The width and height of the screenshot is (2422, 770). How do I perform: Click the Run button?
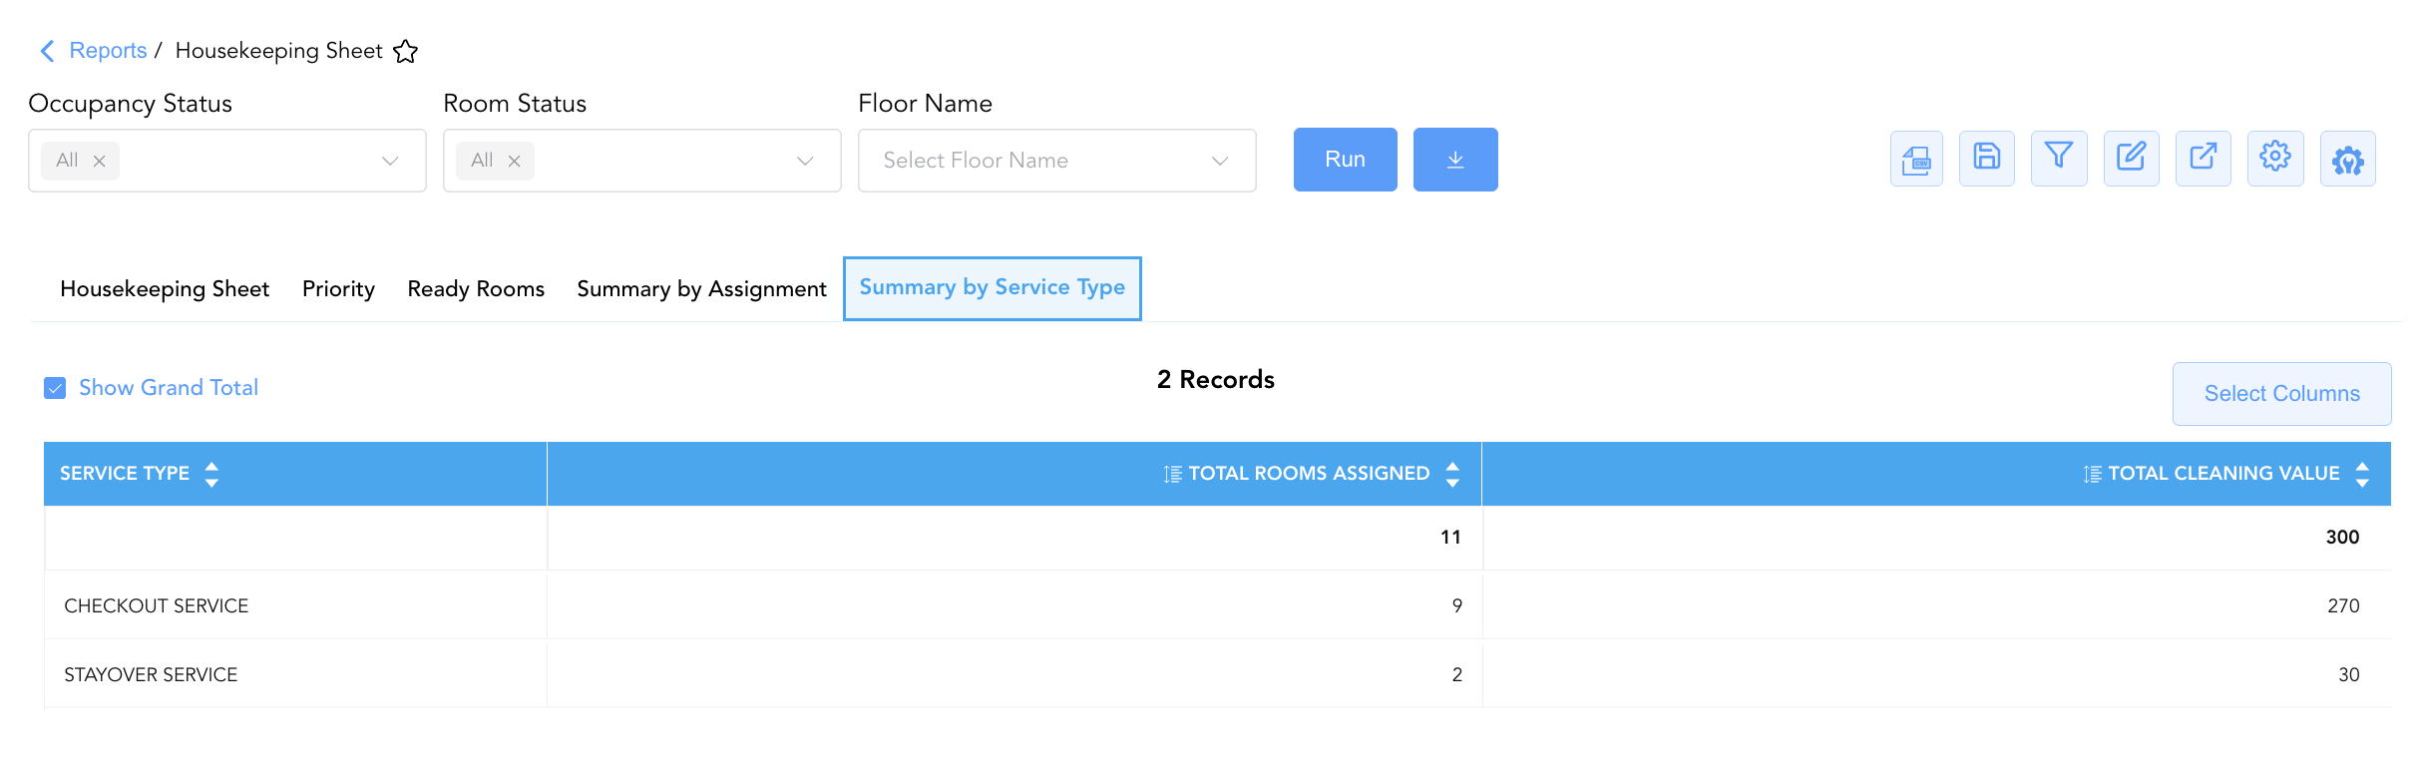click(x=1345, y=160)
